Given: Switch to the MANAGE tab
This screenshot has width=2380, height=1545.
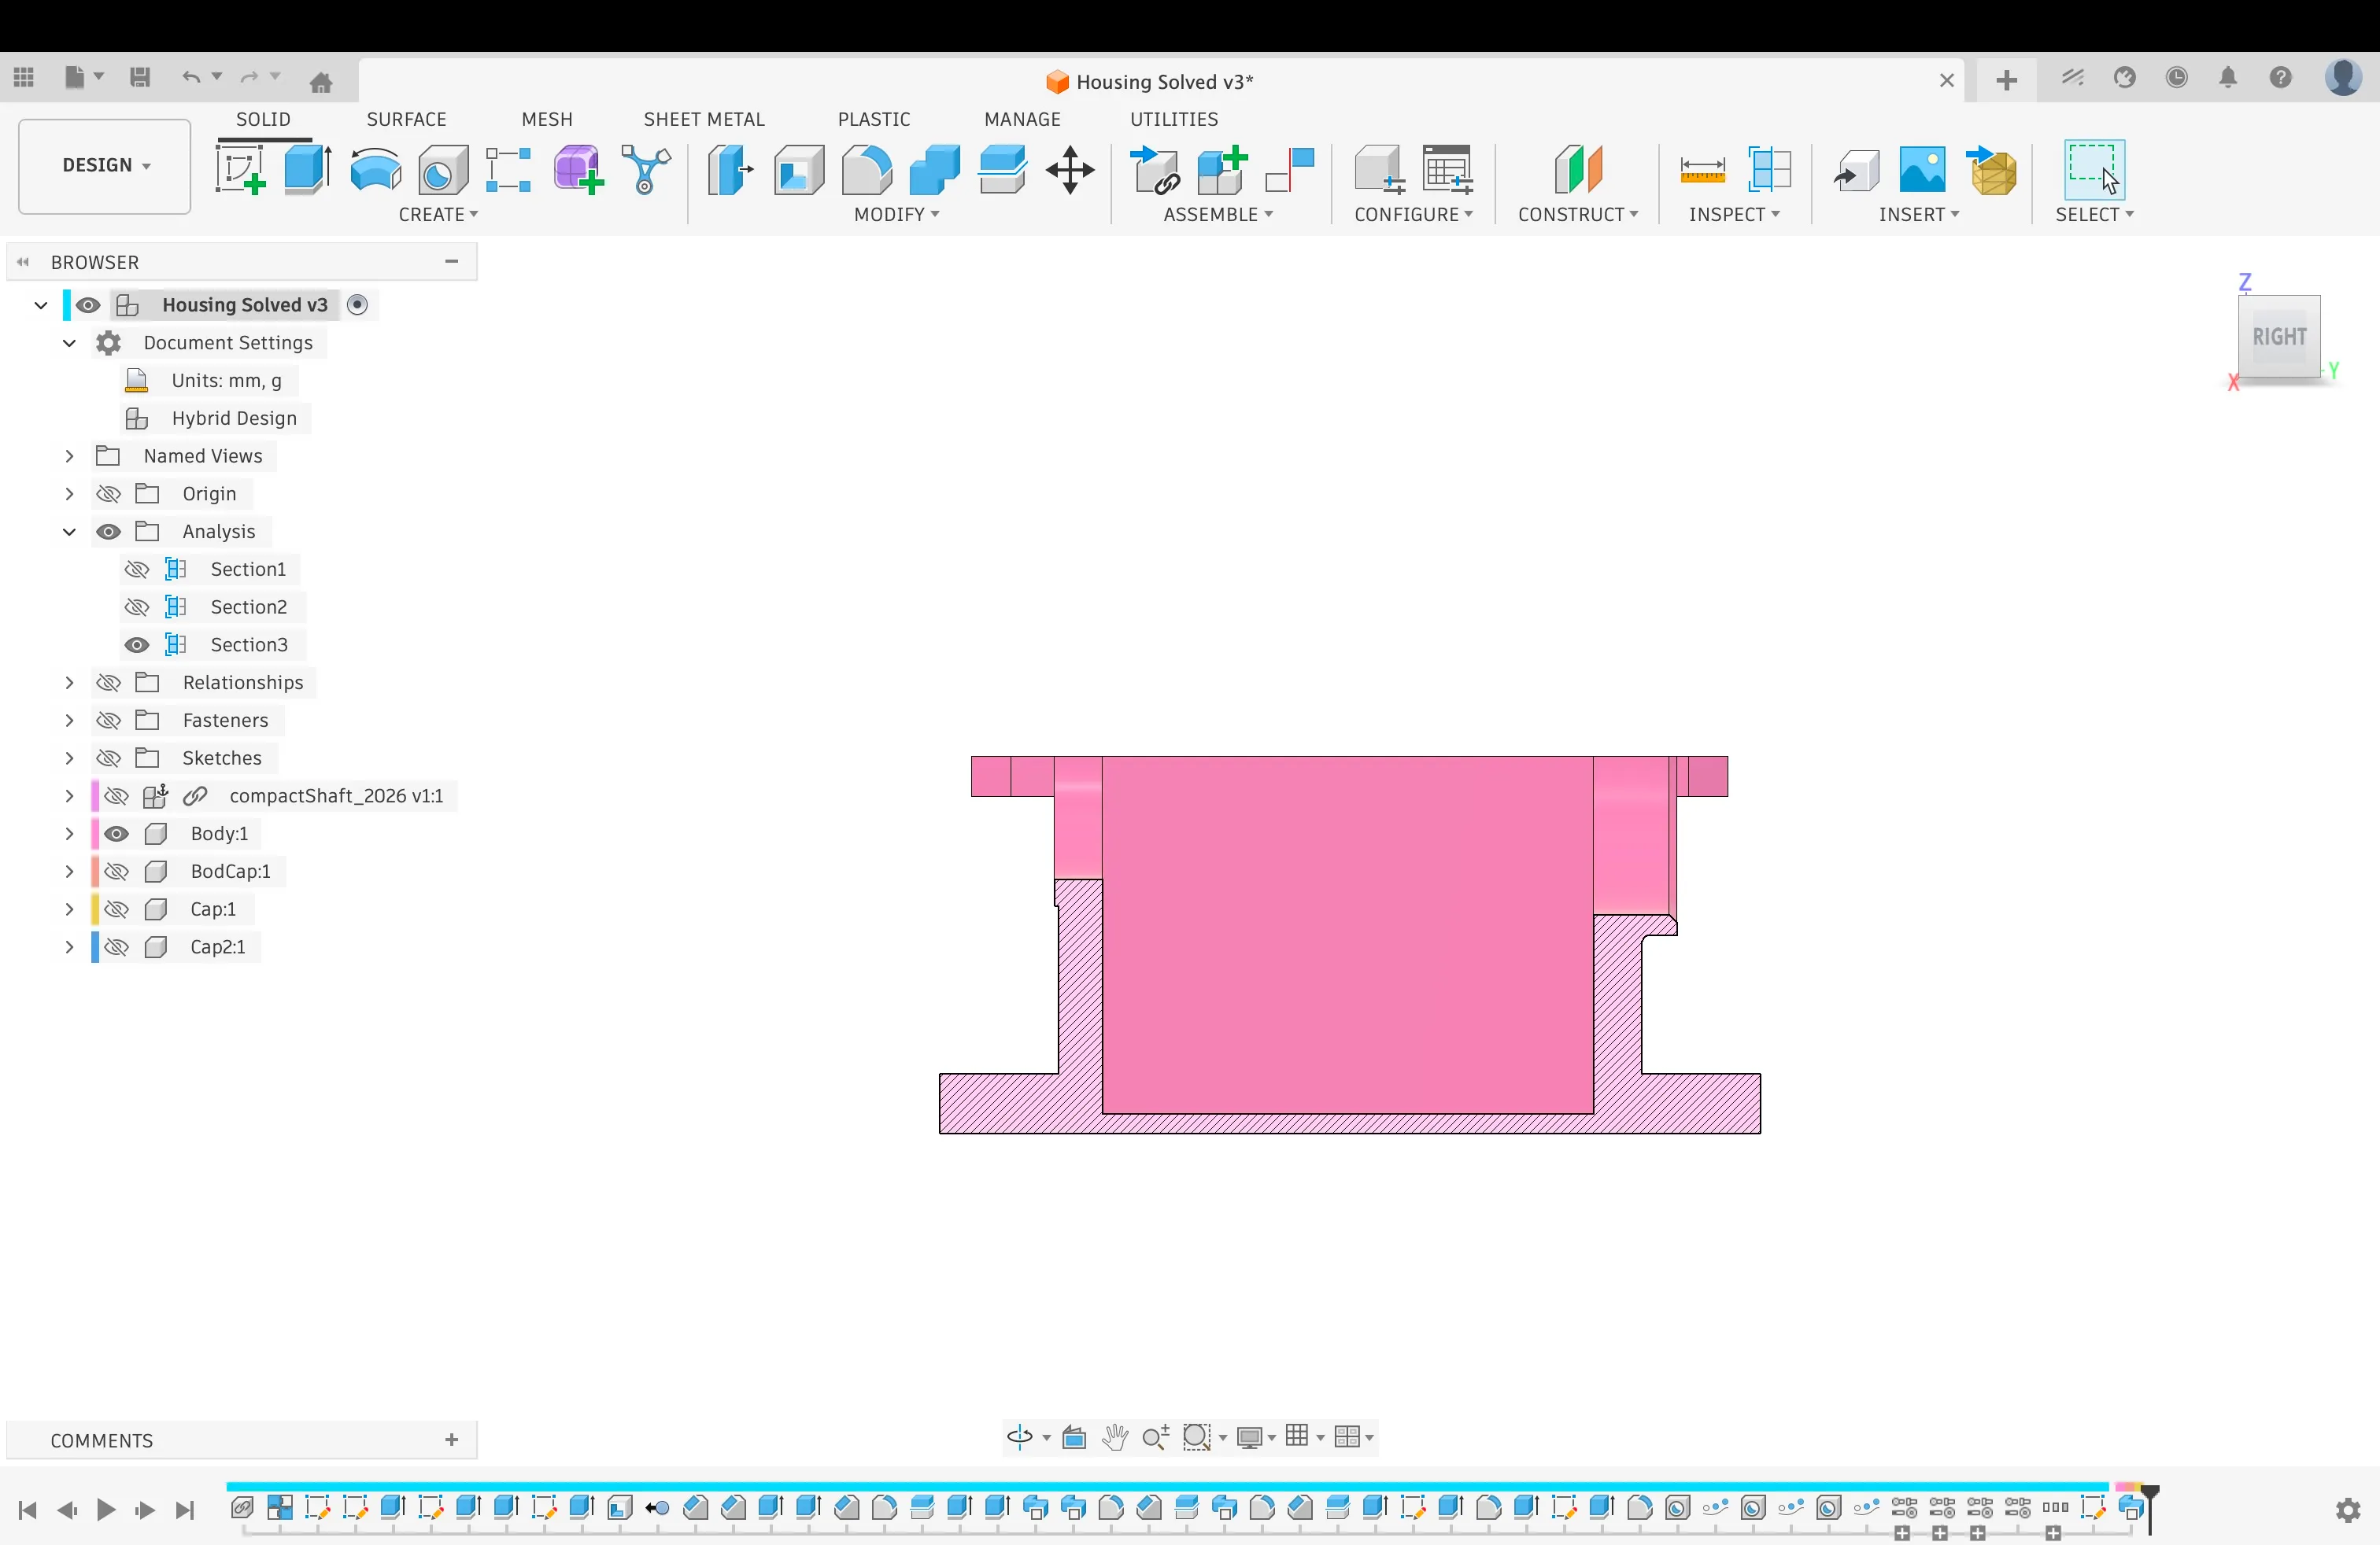Looking at the screenshot, I should pyautogui.click(x=1022, y=119).
